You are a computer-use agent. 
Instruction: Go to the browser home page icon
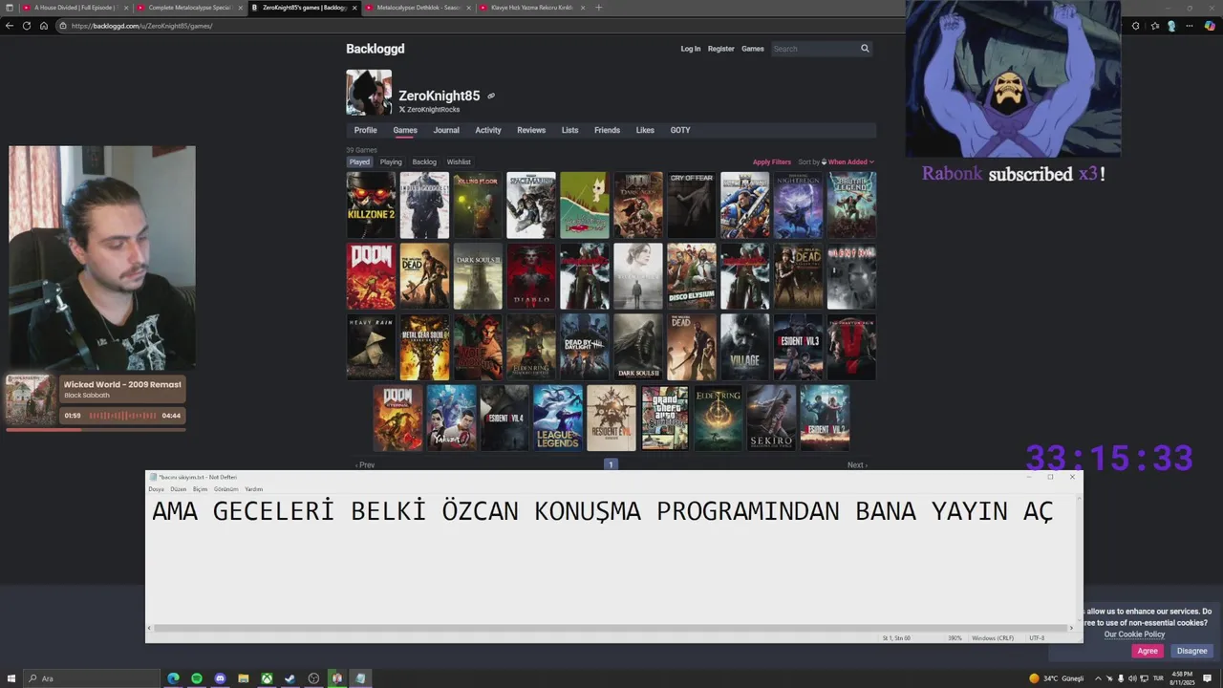[x=44, y=26]
